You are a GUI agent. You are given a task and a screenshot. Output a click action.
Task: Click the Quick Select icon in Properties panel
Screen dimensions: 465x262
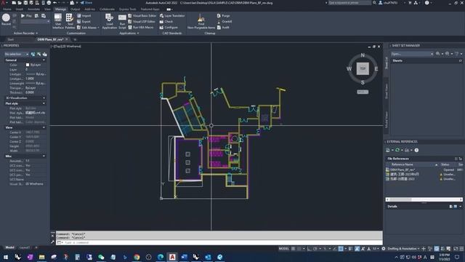click(x=44, y=55)
